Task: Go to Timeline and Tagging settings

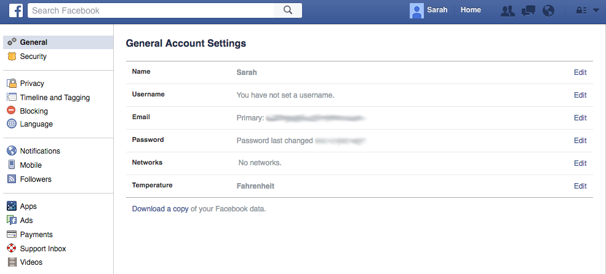Action: click(x=55, y=98)
